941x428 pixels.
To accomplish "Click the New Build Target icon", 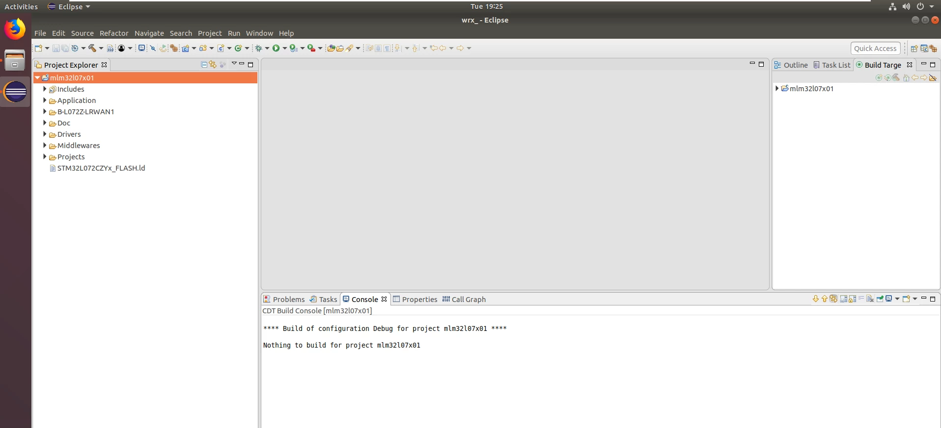I will pyautogui.click(x=879, y=78).
